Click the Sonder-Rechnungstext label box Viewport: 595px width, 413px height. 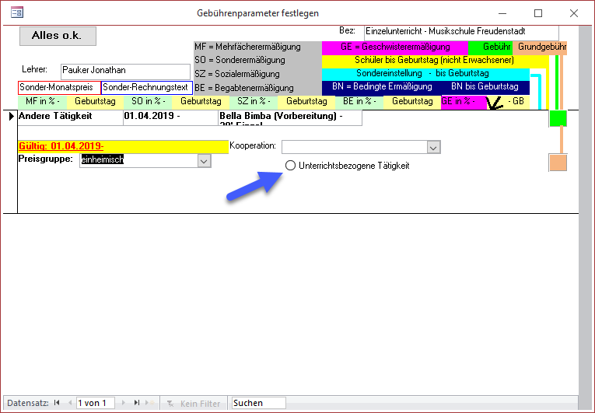coord(147,88)
